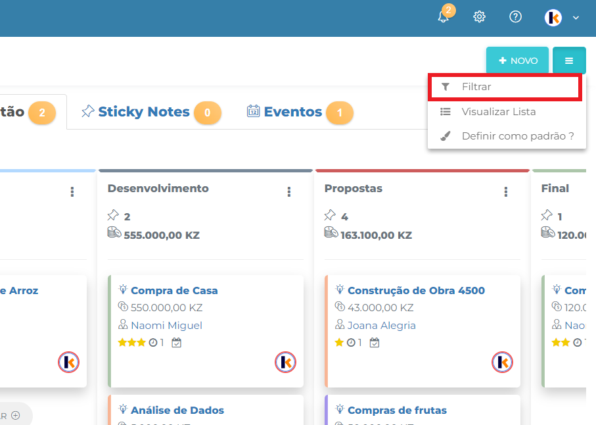Click the coins icon in Final column header
This screenshot has width=596, height=425.
548,232
